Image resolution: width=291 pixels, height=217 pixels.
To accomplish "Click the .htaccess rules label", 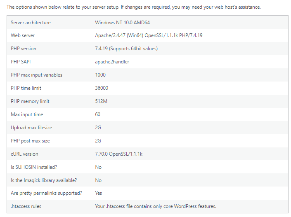I will 26,206.
